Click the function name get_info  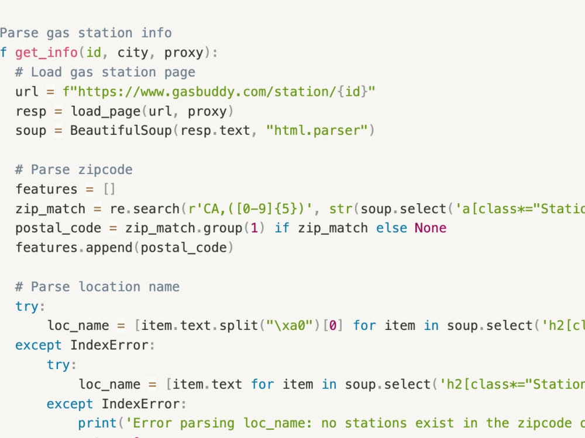click(x=46, y=53)
